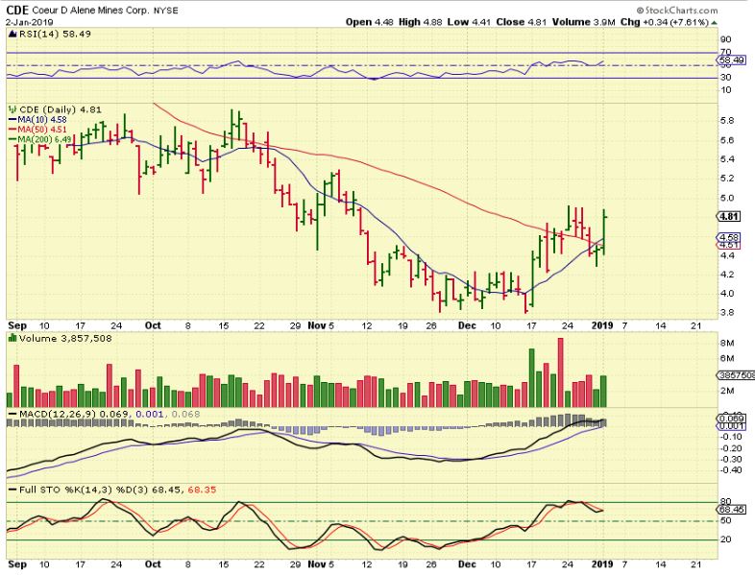Click the 10 level on the RSI axis
755x575 pixels.
tap(725, 90)
